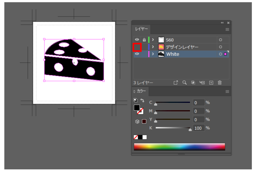Show the デザインレイヤー layer visibility box

coord(137,47)
